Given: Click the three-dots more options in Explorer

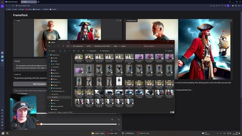Looking at the screenshot, I should tap(114, 51).
